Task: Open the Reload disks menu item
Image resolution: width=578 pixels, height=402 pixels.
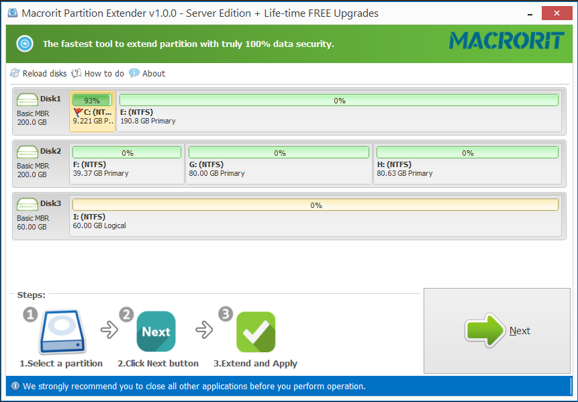Action: coord(44,73)
